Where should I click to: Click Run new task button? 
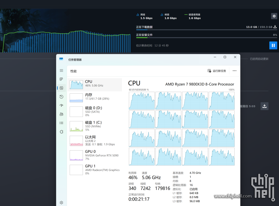point(217,71)
